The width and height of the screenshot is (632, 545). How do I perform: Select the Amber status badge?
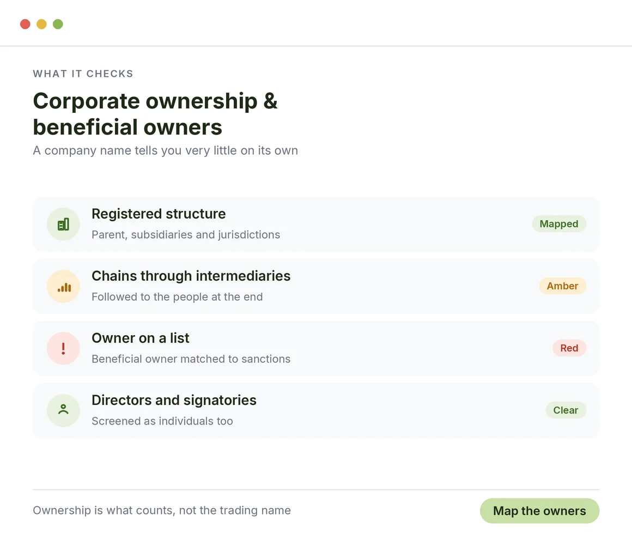[562, 286]
